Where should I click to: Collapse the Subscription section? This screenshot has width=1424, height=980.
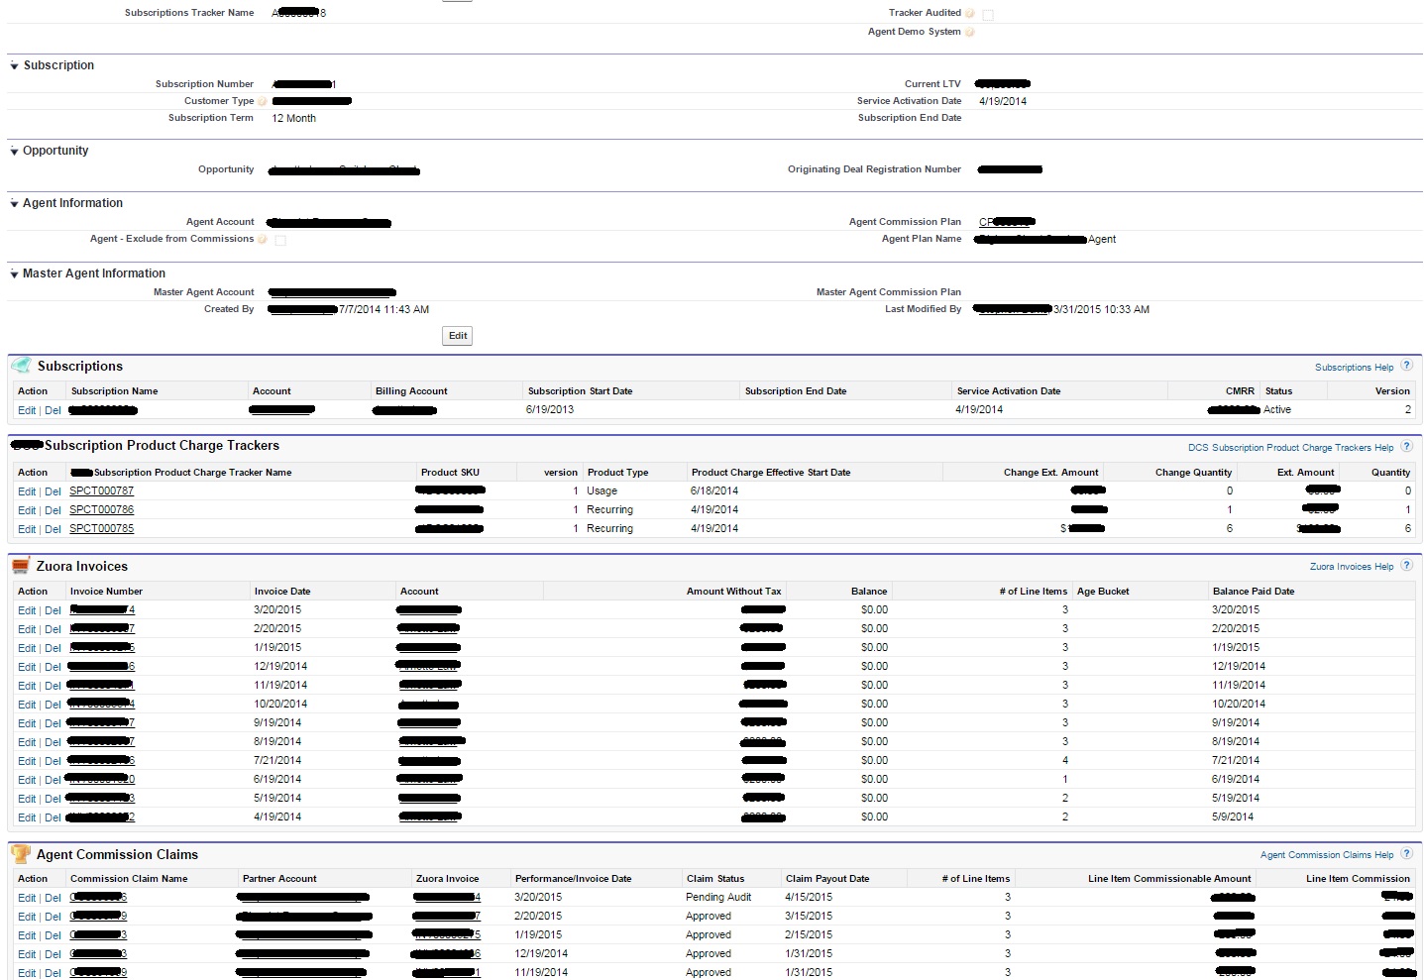[14, 66]
